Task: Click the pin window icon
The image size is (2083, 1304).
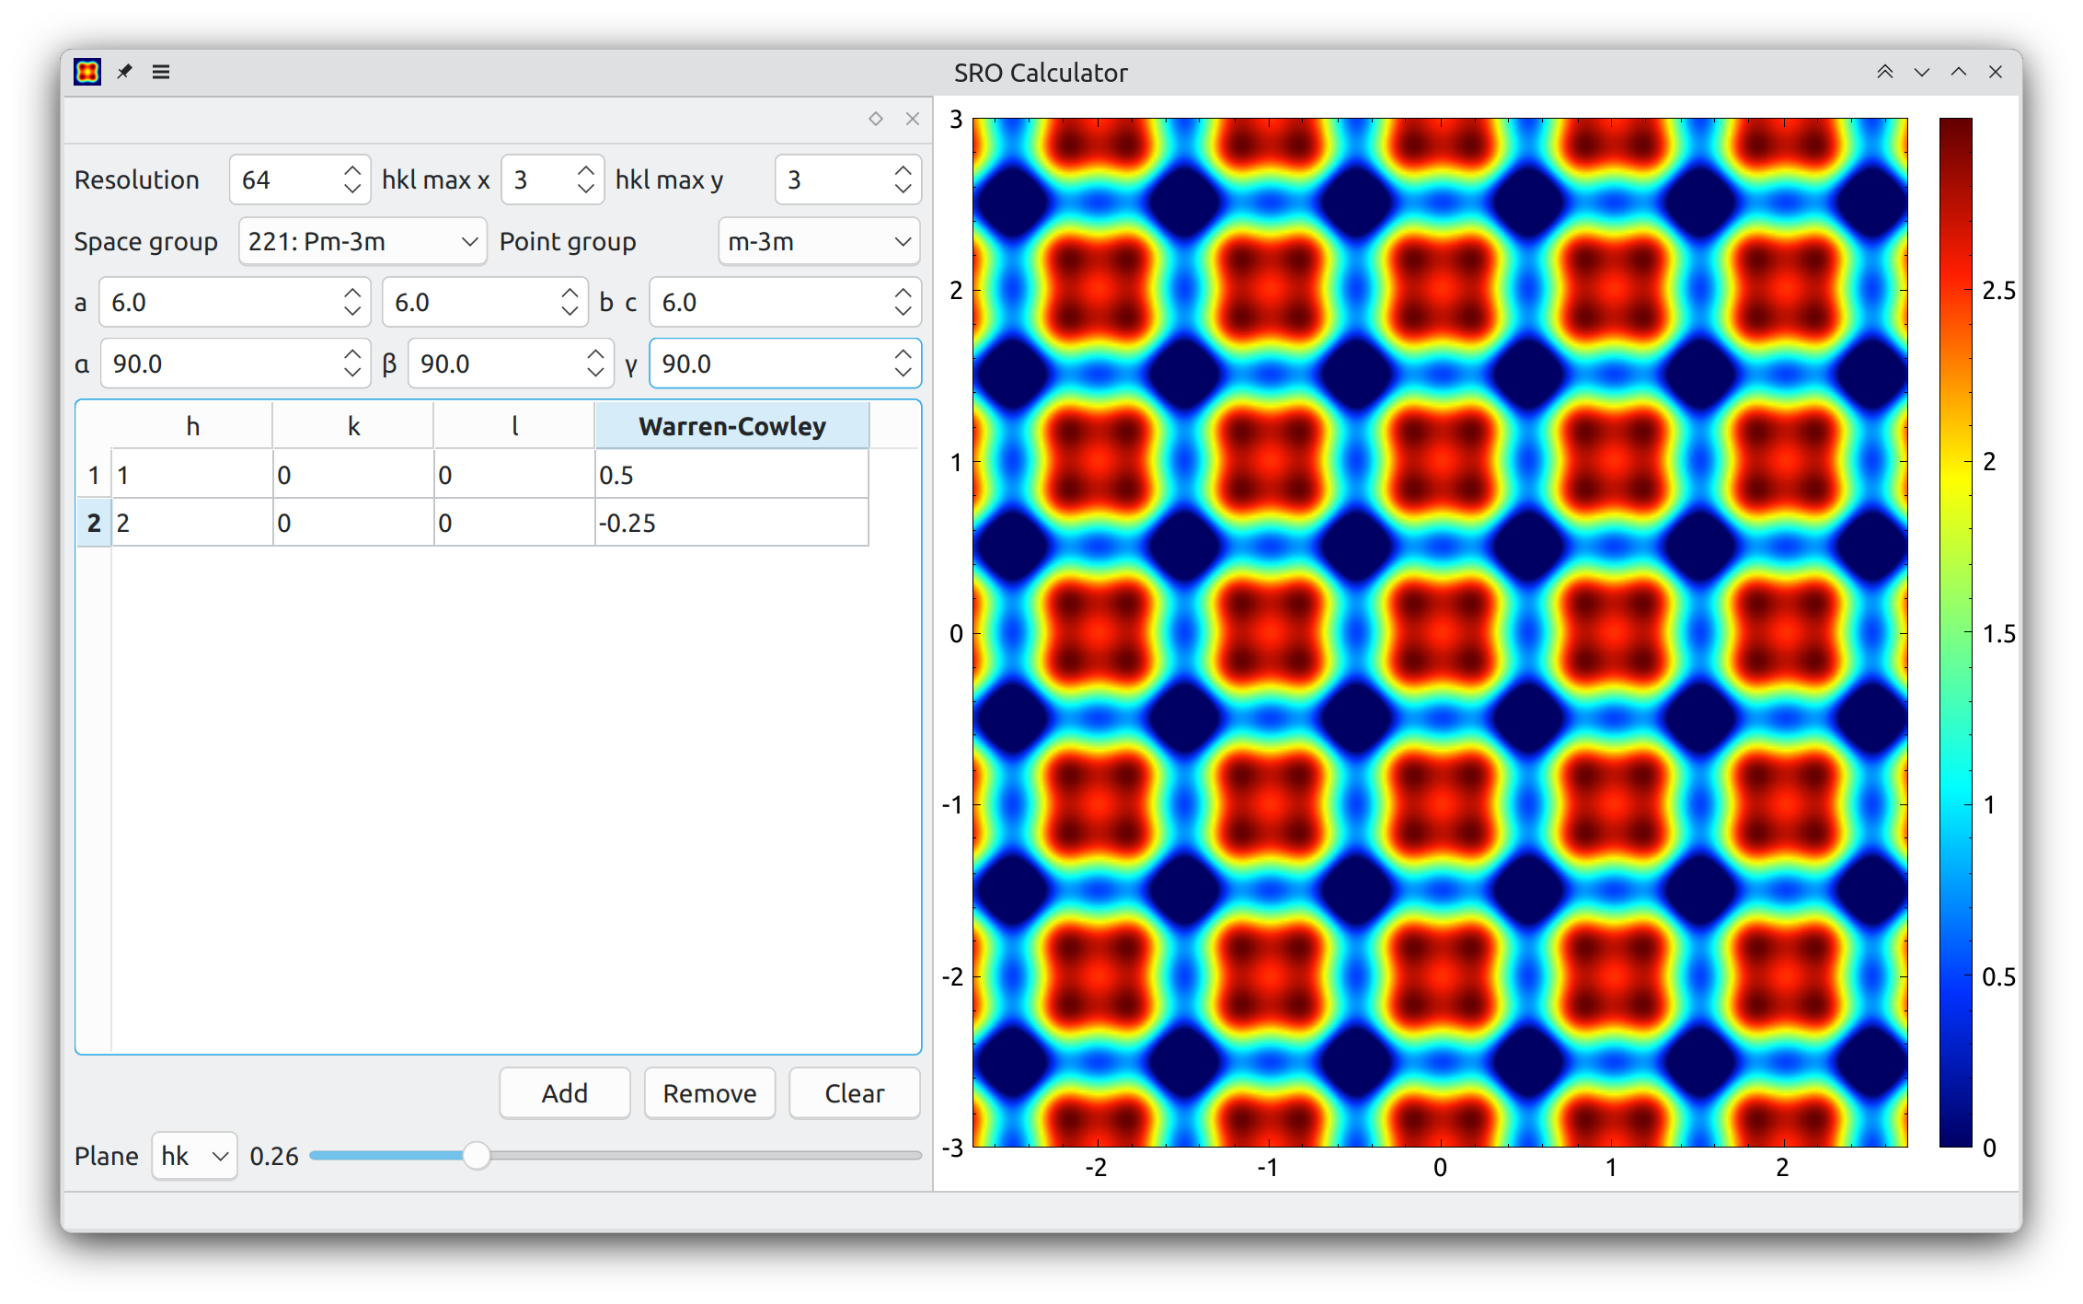Action: [124, 72]
